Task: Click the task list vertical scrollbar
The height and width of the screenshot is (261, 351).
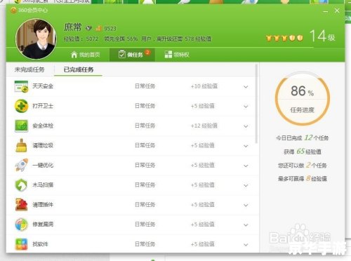Action: (x=256, y=104)
